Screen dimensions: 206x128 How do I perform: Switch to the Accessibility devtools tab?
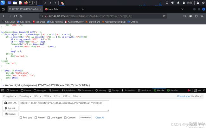[x=128, y=90]
